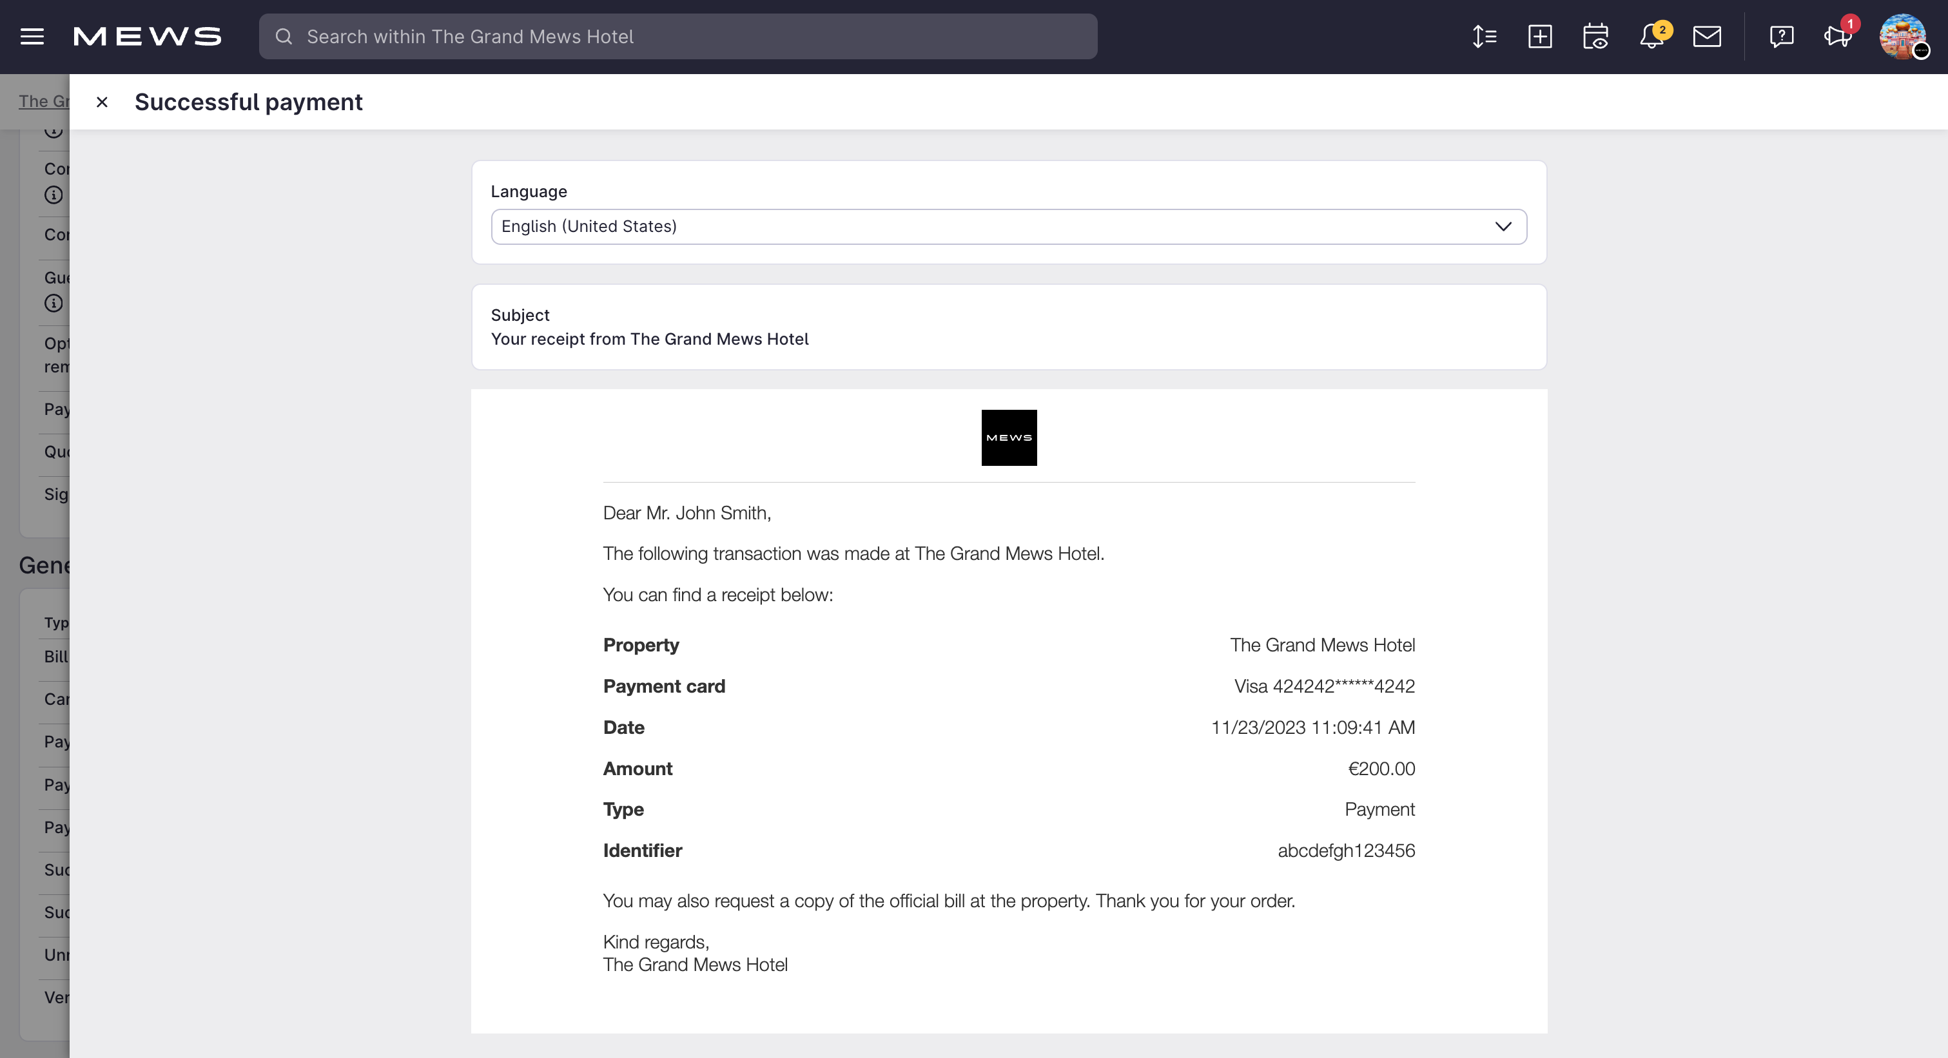Image resolution: width=1948 pixels, height=1058 pixels.
Task: Click the sentence about the following transaction
Action: pyautogui.click(x=853, y=554)
